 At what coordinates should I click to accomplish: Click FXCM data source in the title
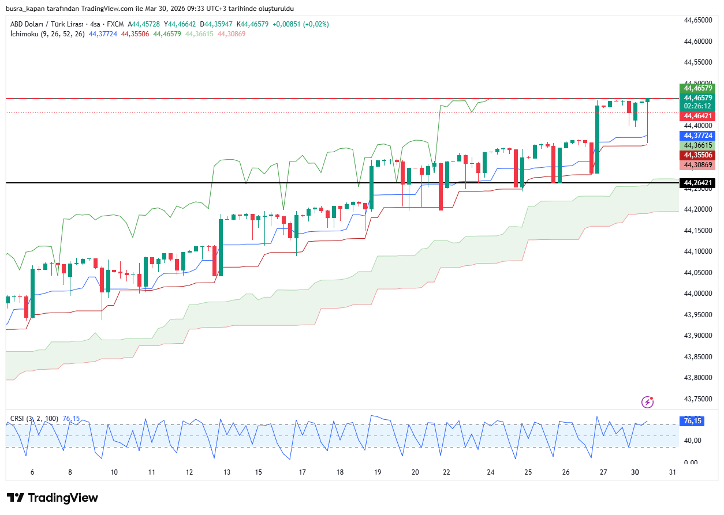(x=115, y=24)
